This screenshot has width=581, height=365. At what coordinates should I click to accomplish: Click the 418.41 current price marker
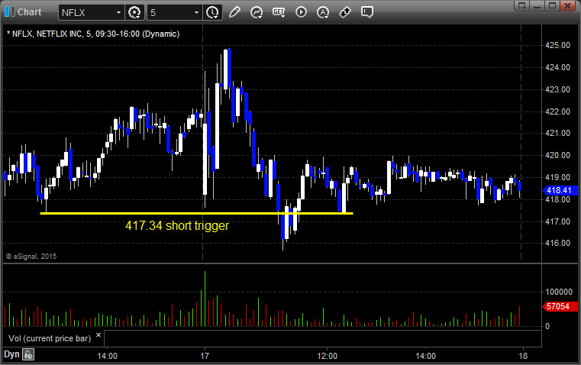pyautogui.click(x=560, y=190)
